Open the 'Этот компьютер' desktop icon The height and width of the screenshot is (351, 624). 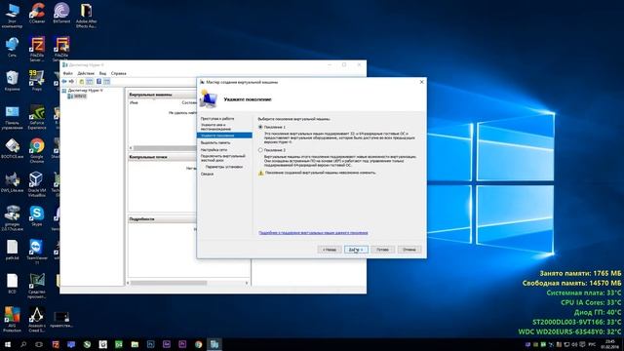[12, 16]
